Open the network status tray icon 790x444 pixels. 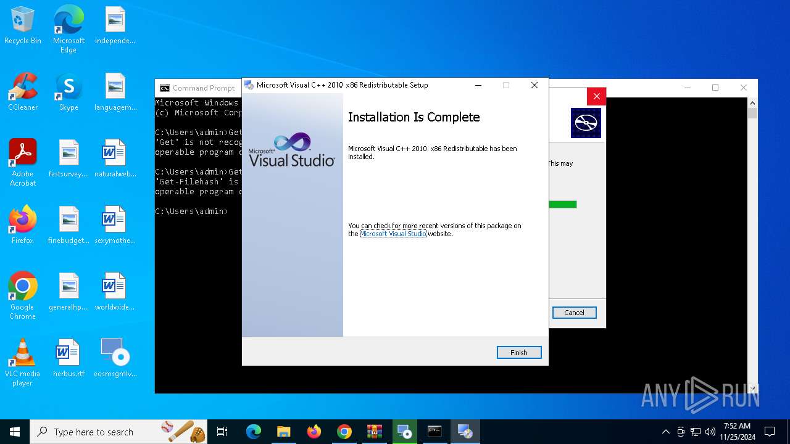[696, 432]
